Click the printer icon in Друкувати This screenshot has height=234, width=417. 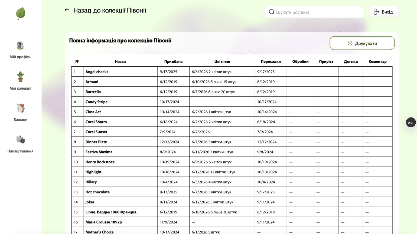[350, 43]
